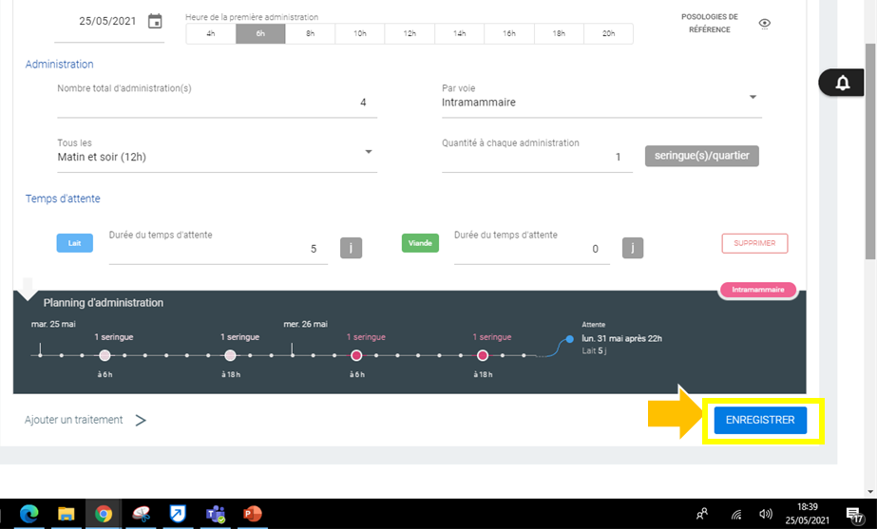
Task: Open Microsoft Edge from taskbar
Action: (x=29, y=514)
